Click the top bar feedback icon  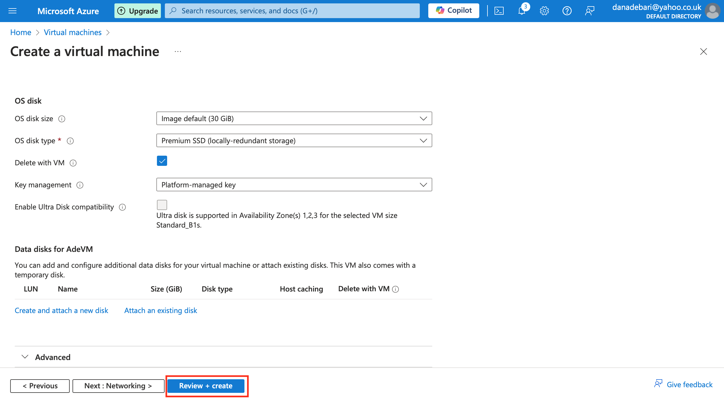589,11
